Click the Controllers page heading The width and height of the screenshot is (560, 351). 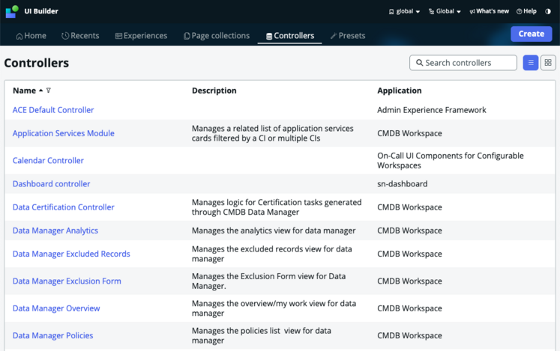37,63
